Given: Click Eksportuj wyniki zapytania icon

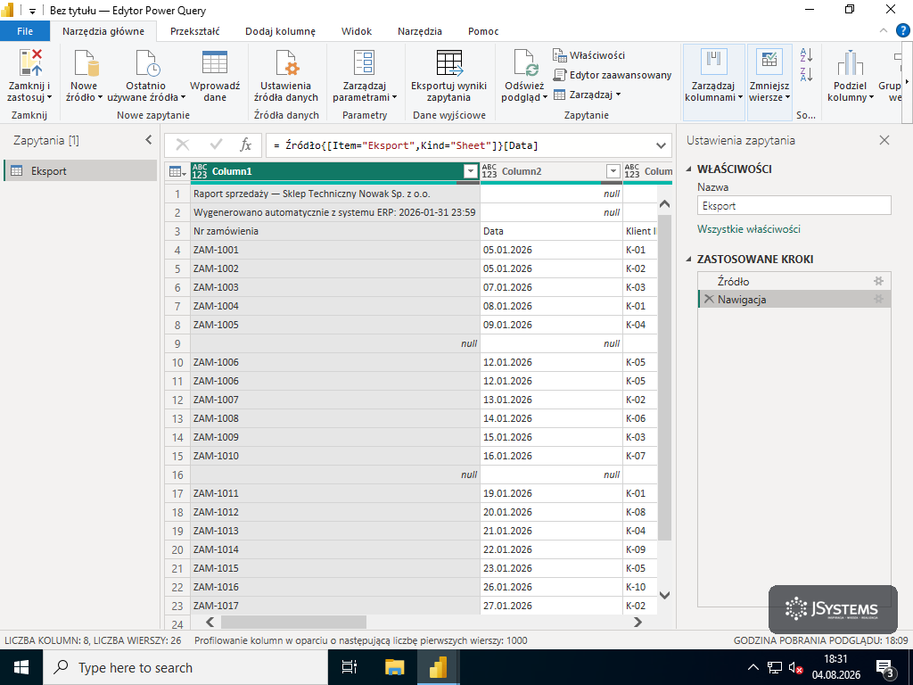Looking at the screenshot, I should point(449,62).
